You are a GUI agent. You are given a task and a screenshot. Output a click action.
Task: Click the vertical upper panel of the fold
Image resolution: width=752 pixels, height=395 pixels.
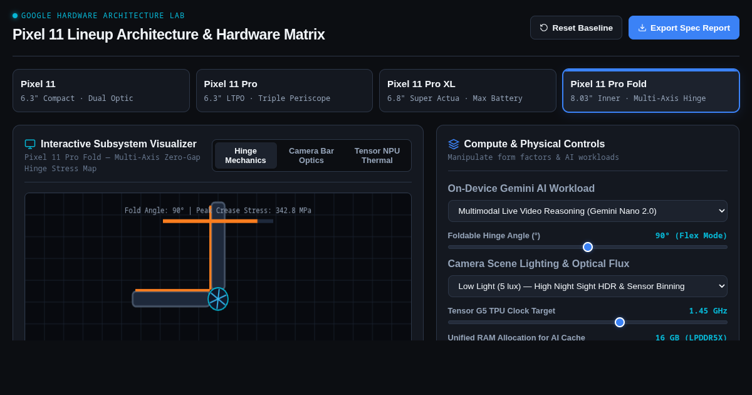click(218, 246)
